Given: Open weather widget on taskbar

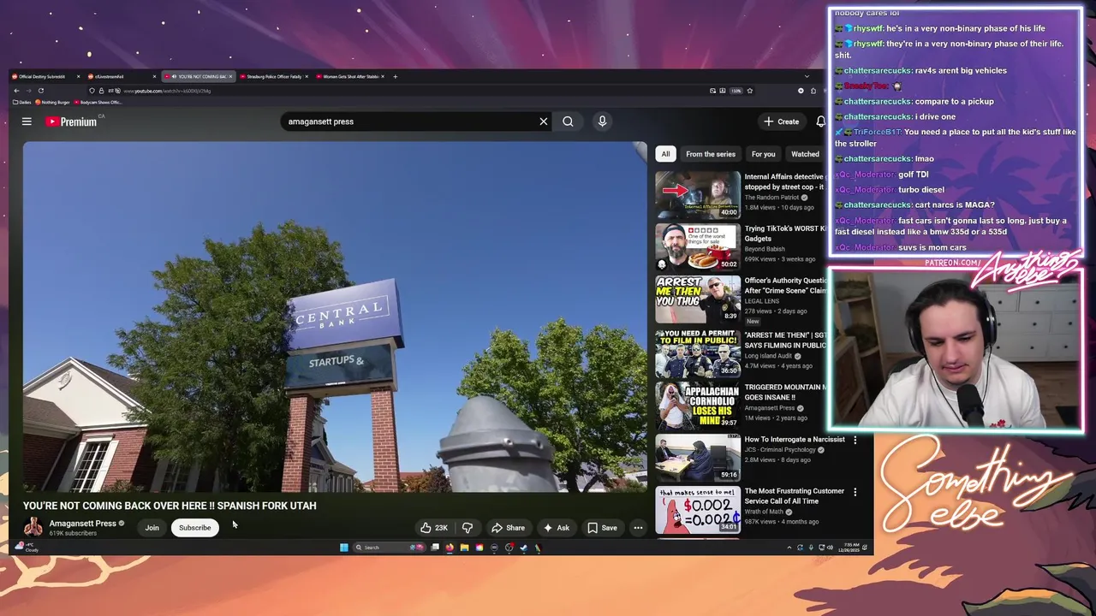Looking at the screenshot, I should [27, 548].
